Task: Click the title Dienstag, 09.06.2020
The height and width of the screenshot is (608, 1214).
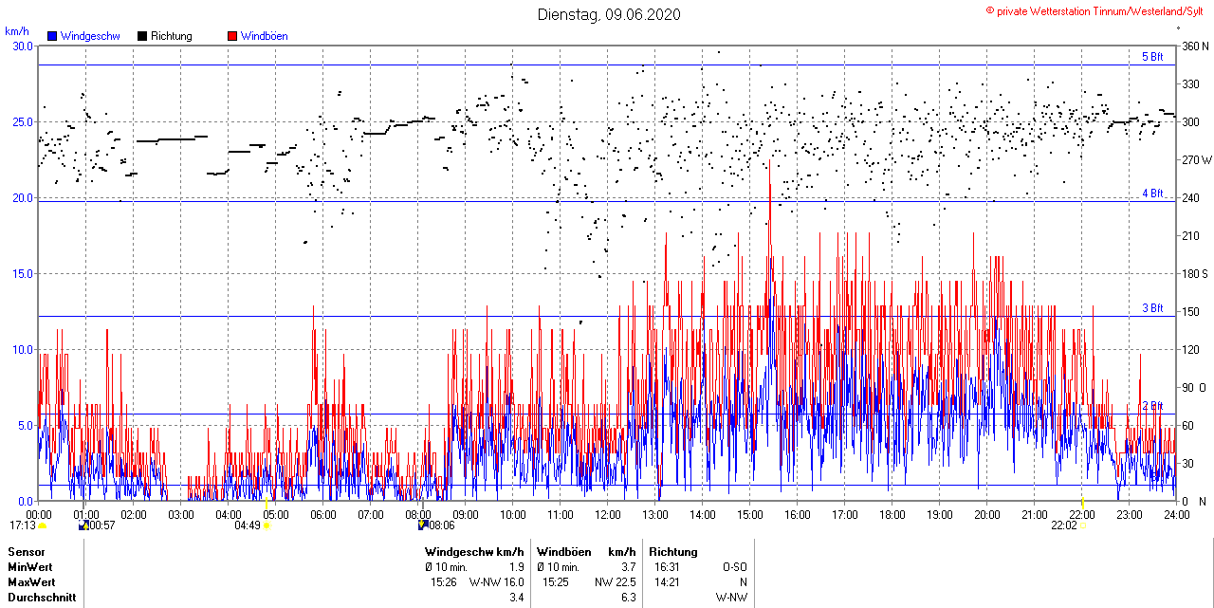Action: pyautogui.click(x=609, y=14)
